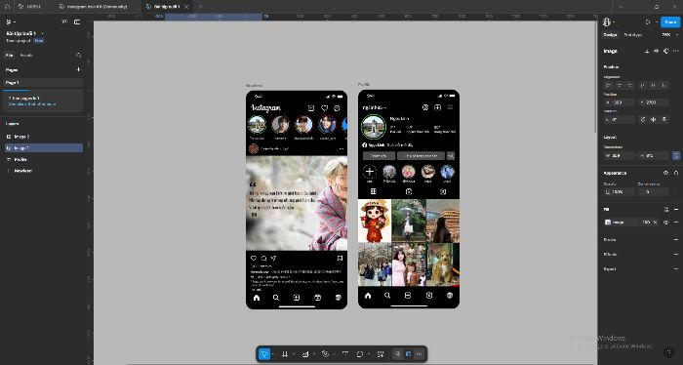Open the Frame tools dropdown arrow
This screenshot has width=683, height=365.
coord(293,354)
